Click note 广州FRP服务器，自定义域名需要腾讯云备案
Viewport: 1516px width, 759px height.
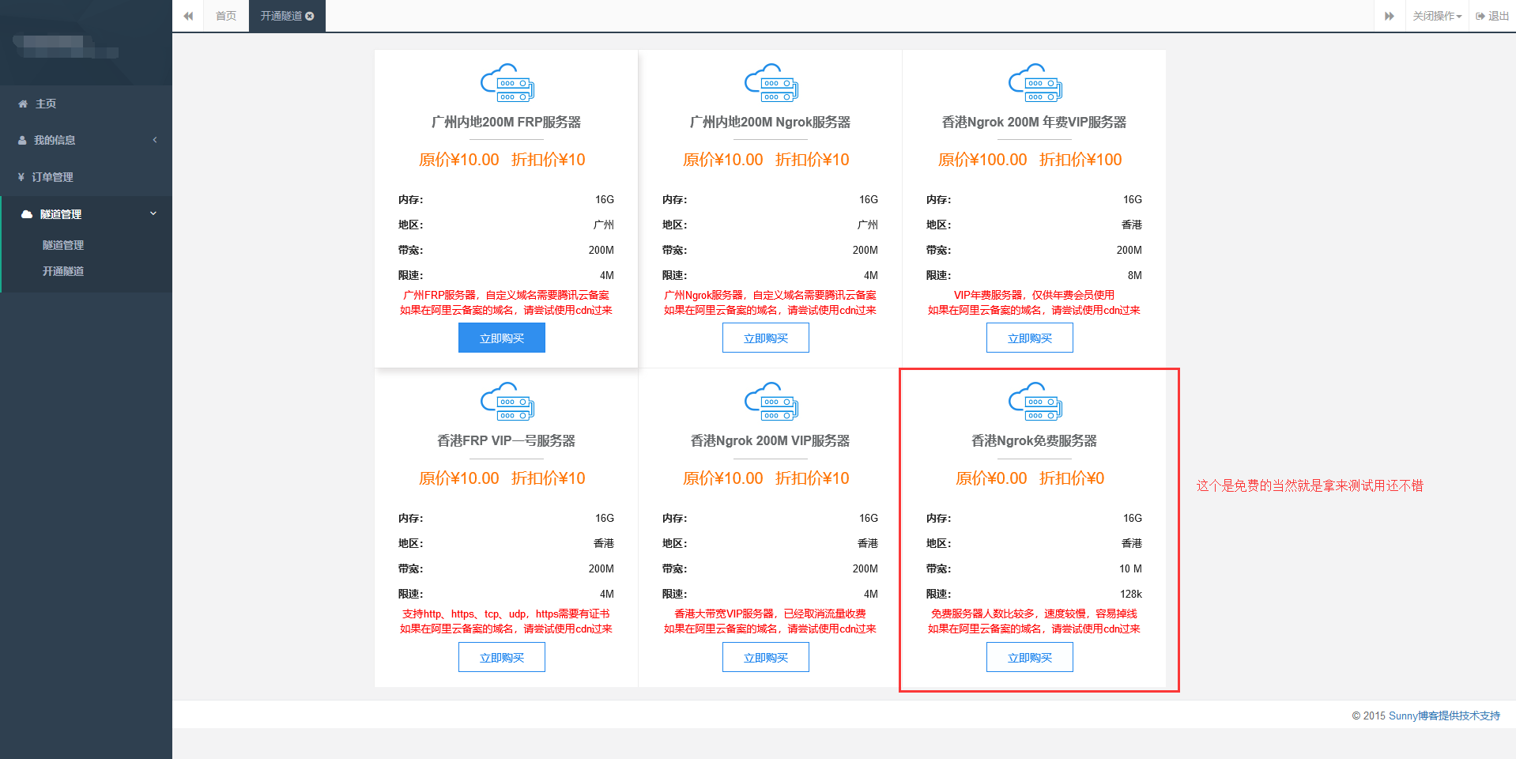pyautogui.click(x=506, y=295)
